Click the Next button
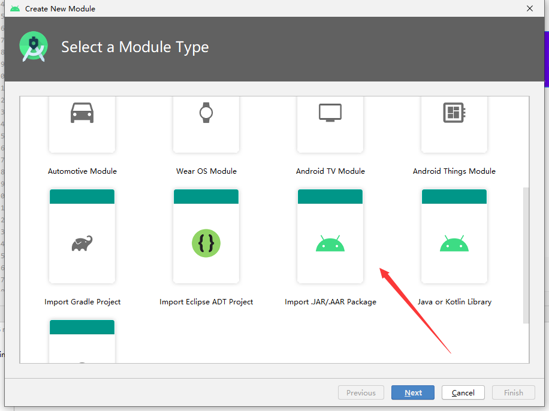The width and height of the screenshot is (549, 411). (x=412, y=392)
